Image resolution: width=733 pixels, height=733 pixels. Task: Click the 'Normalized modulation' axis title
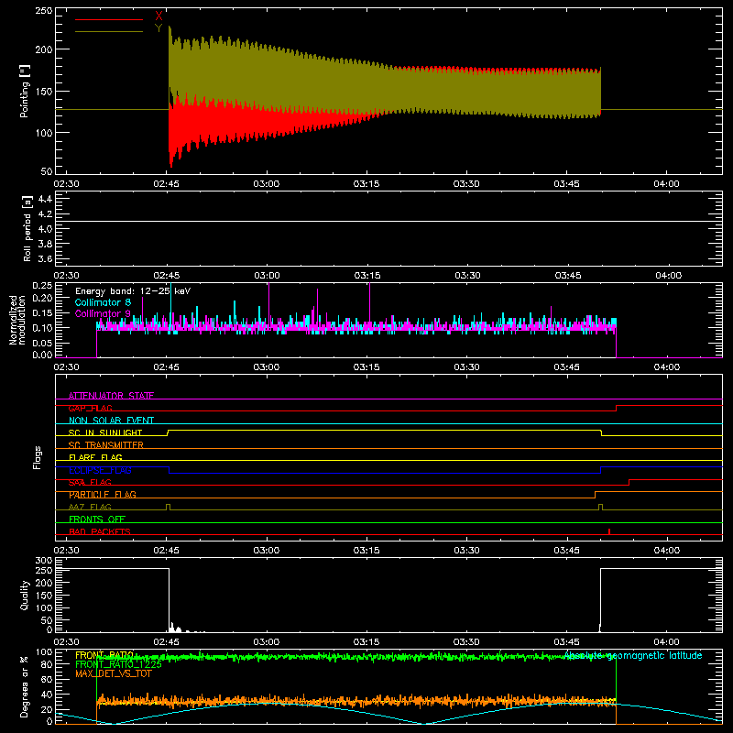coord(17,320)
